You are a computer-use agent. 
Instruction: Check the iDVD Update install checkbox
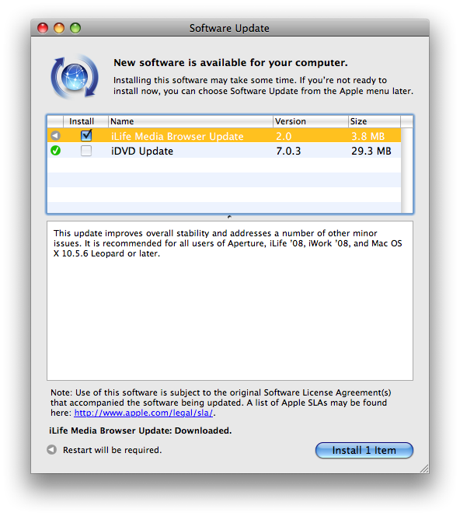pyautogui.click(x=86, y=151)
